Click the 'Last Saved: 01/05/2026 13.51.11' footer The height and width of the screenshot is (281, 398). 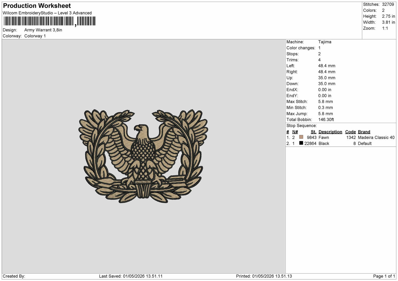(x=131, y=276)
